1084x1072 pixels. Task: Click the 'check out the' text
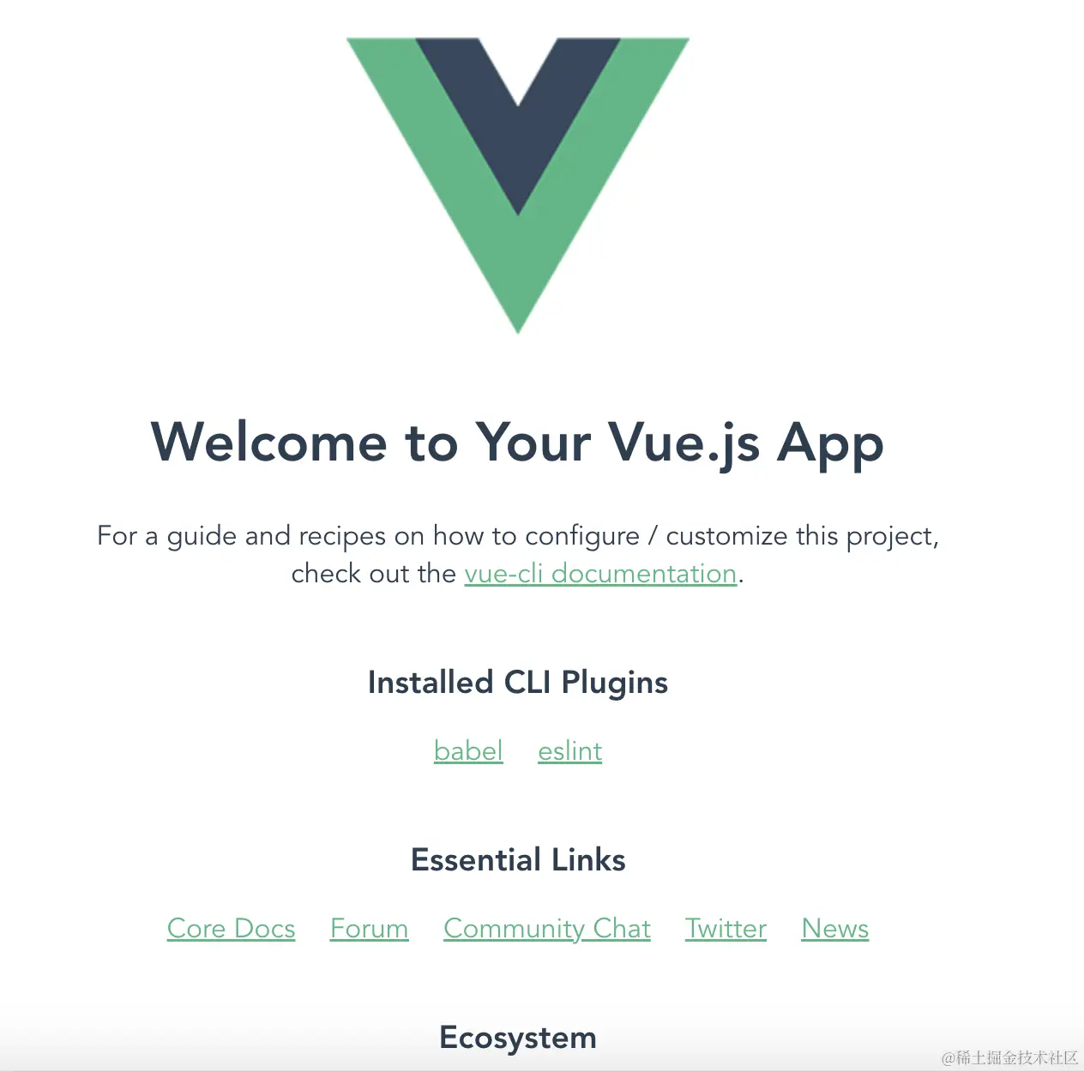374,573
